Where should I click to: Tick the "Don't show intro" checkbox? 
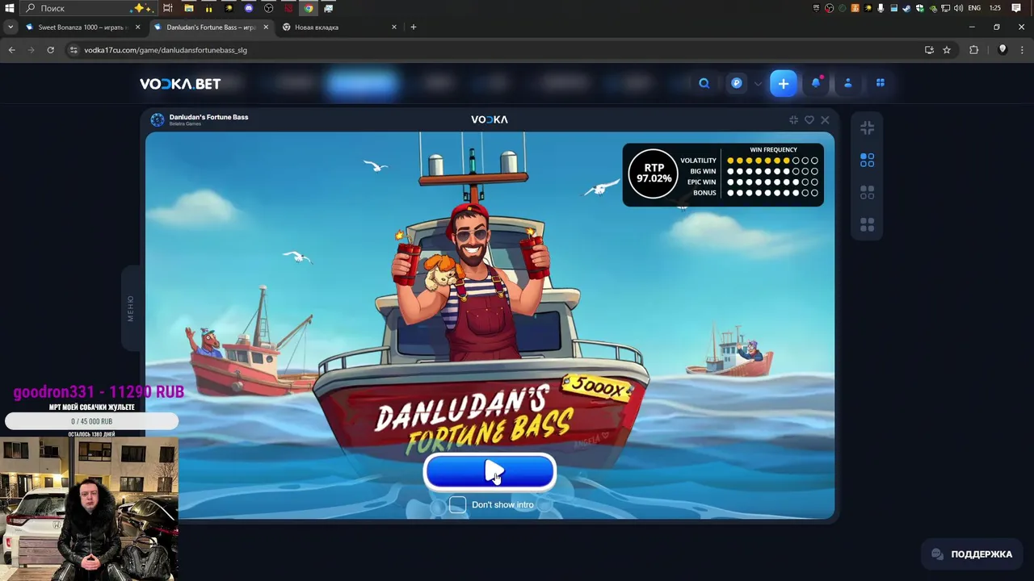[457, 504]
